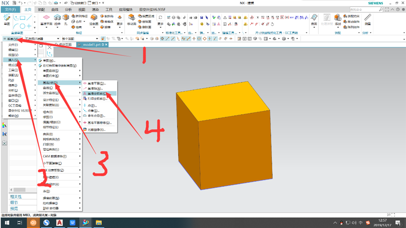406x228 pixels.
Task: Click the 边倒圆 edge blend icon
Action: click(94, 18)
